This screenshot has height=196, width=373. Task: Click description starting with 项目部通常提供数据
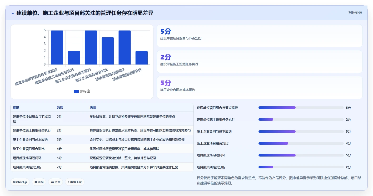[x=134, y=167]
